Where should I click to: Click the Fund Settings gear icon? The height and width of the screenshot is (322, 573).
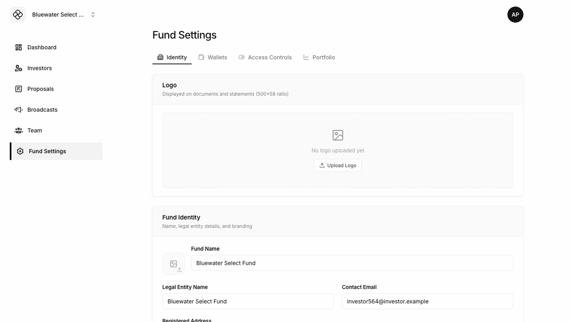pyautogui.click(x=20, y=151)
